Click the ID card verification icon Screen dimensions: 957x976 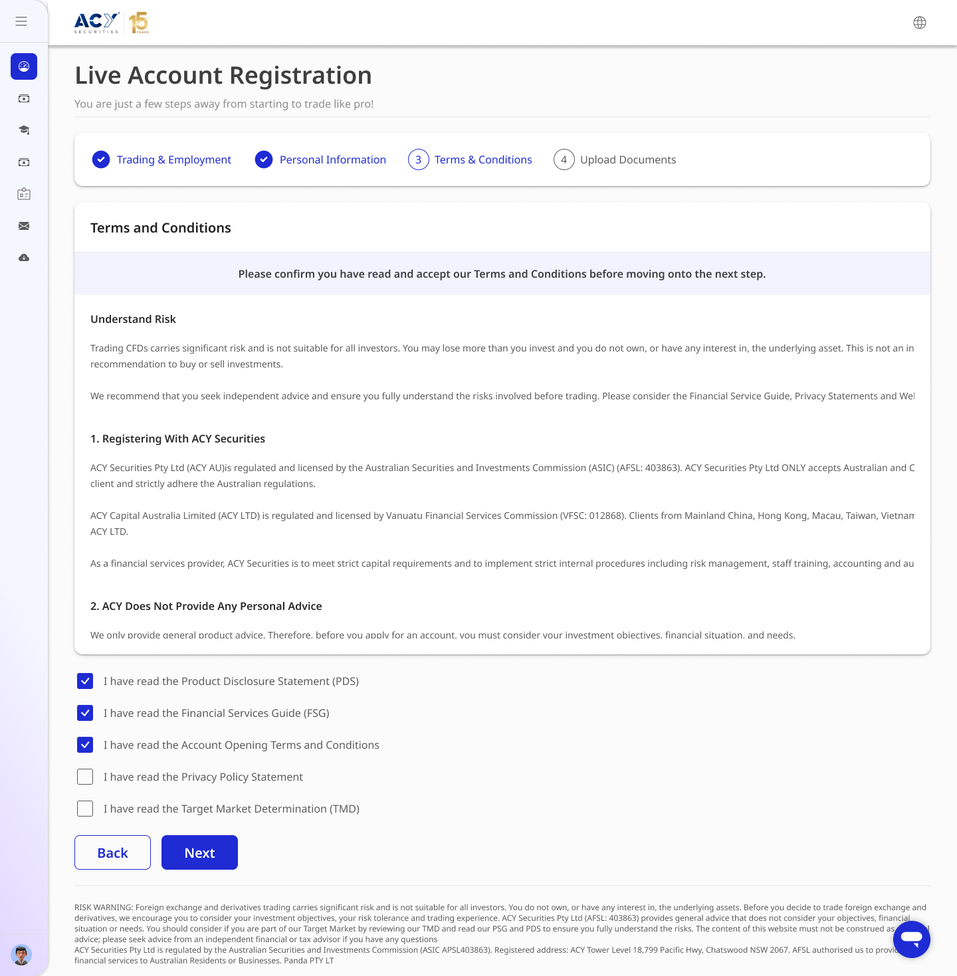tap(23, 194)
